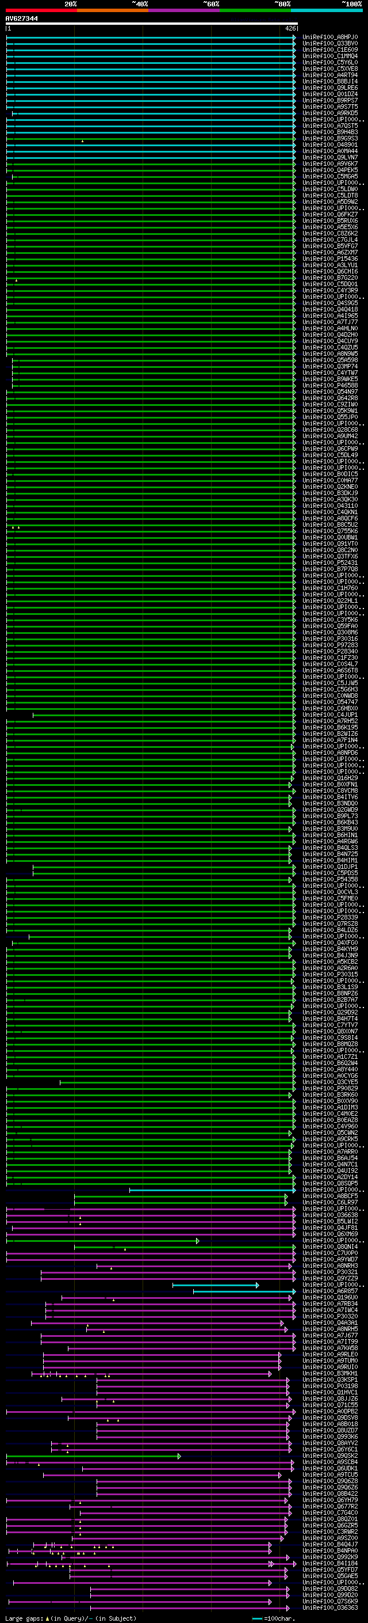The image size is (368, 1623).
Task: Select label UniRef100_P97283
Action: point(330,645)
